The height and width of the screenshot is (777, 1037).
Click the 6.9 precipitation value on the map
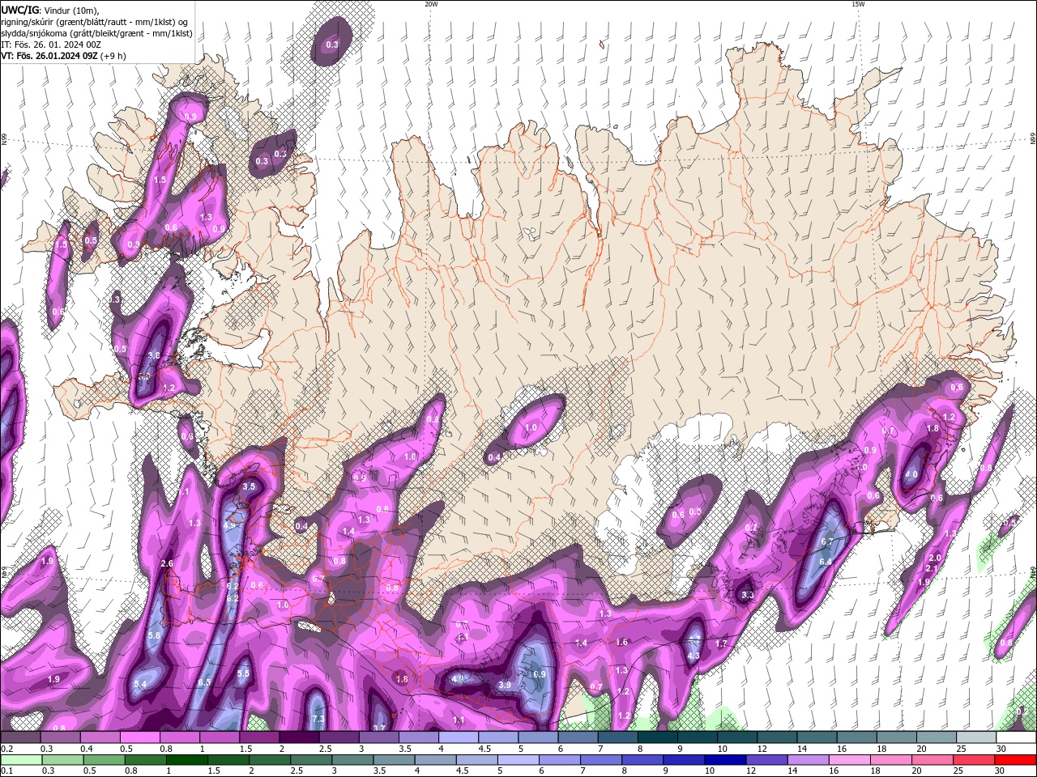click(540, 674)
